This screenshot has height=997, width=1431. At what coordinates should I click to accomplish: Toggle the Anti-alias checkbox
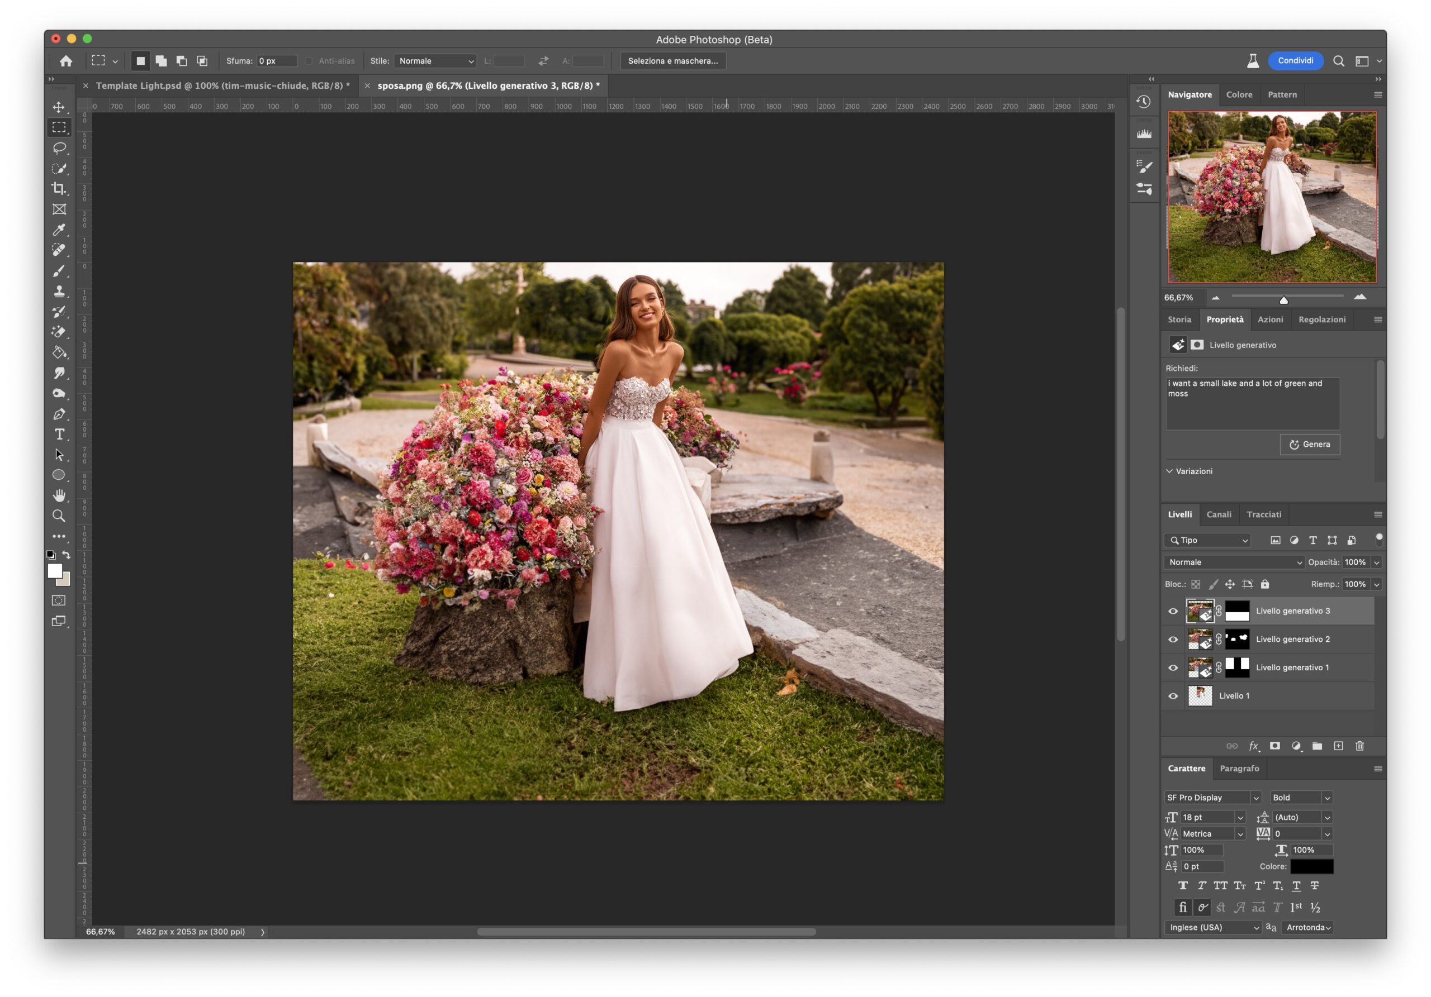tap(309, 61)
